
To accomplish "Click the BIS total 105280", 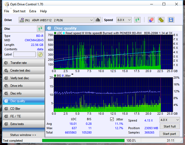I will point(87,132).
